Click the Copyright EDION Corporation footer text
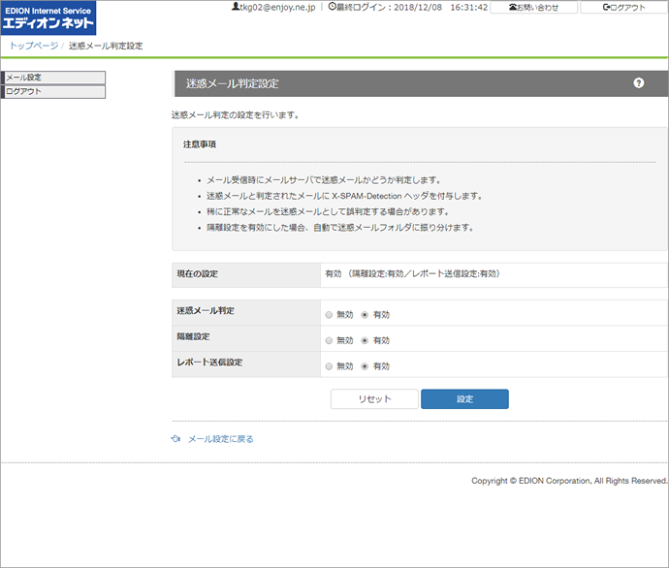Image resolution: width=669 pixels, height=568 pixels. pos(569,481)
